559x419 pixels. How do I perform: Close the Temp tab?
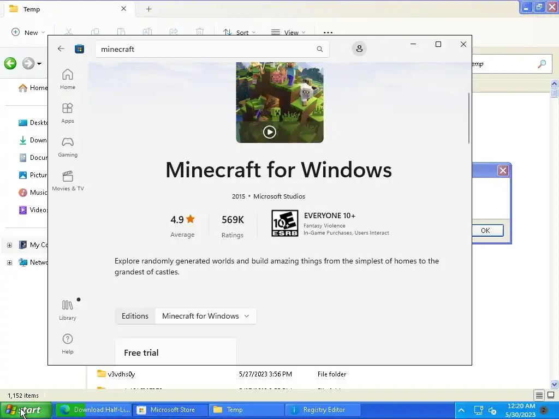(124, 9)
